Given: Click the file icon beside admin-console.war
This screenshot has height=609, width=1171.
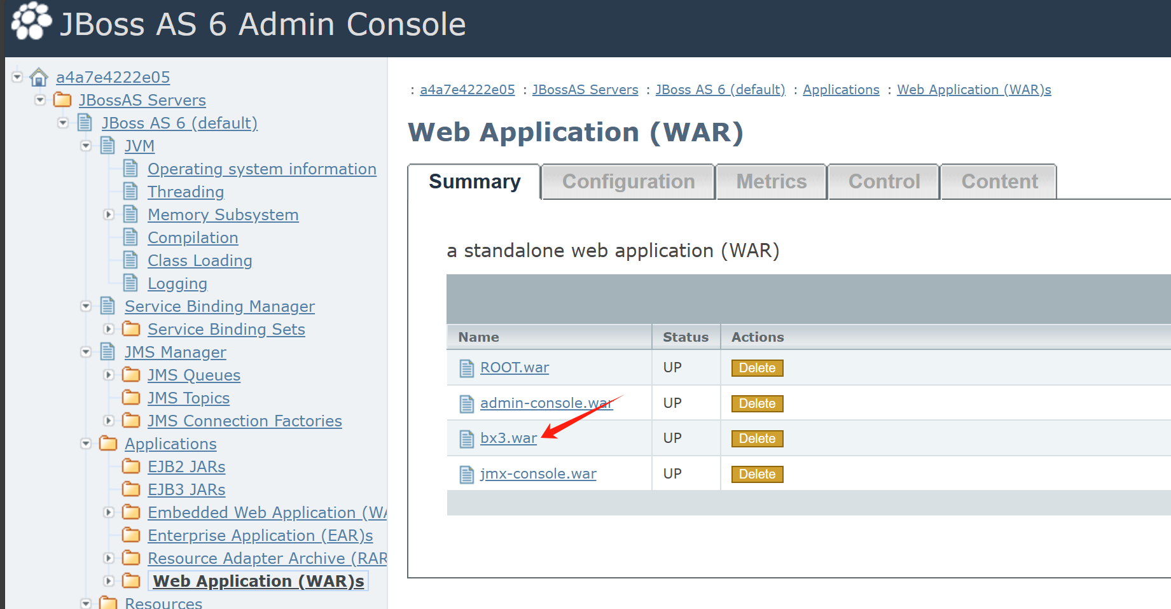Looking at the screenshot, I should [467, 404].
